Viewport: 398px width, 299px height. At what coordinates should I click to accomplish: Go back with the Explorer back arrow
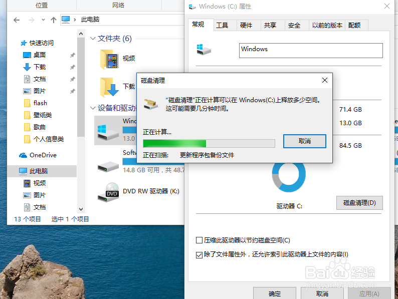(x=17, y=20)
